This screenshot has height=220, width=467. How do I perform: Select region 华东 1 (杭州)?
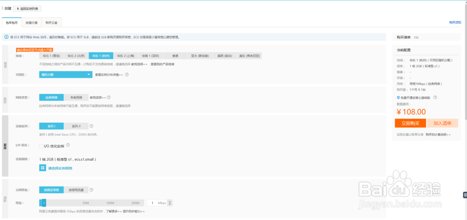[x=101, y=56]
